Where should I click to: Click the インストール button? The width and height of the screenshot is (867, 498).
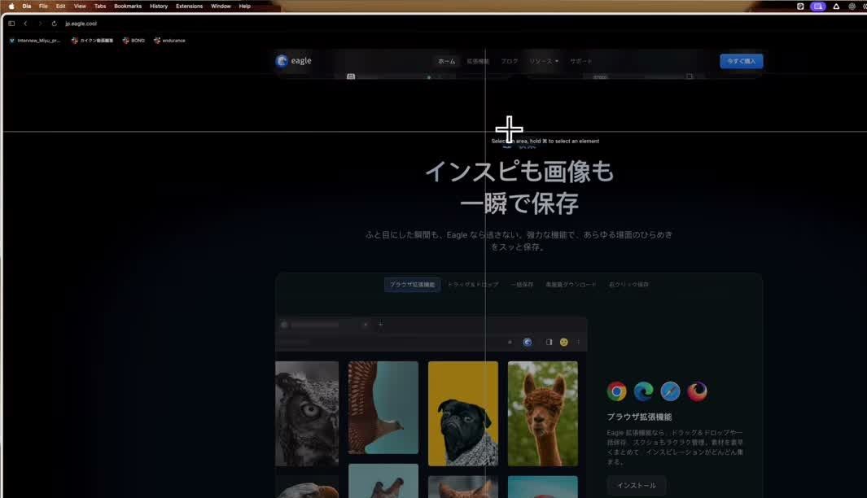pos(637,485)
